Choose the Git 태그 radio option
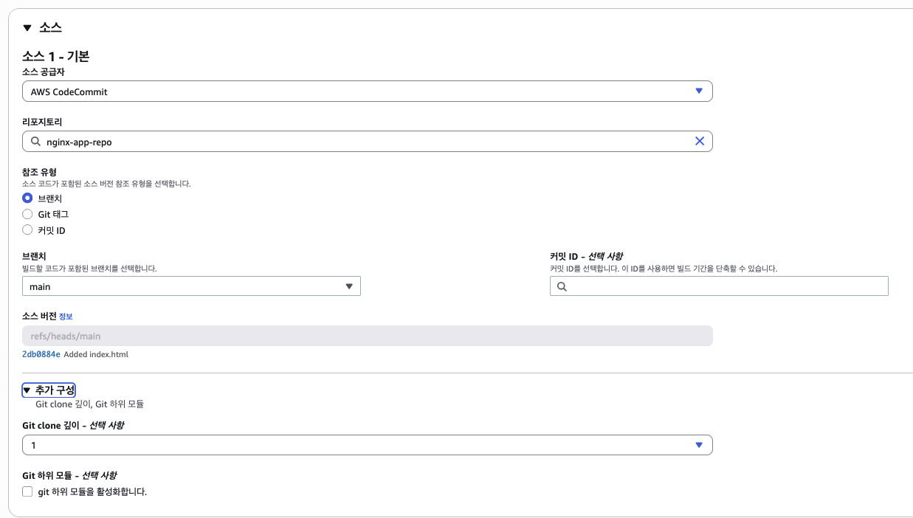The image size is (913, 518). [27, 214]
